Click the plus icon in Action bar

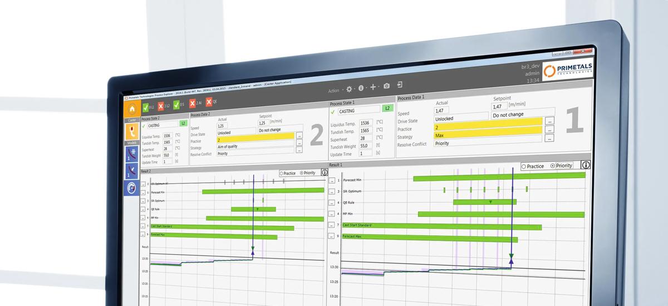point(373,87)
